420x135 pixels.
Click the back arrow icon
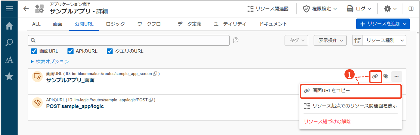click(x=26, y=8)
